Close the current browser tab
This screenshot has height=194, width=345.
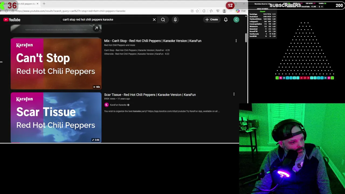pos(37,4)
